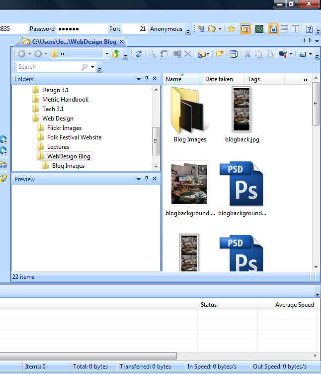Click the folder tree toolbar icon
The width and height of the screenshot is (321, 374).
[x=202, y=54]
